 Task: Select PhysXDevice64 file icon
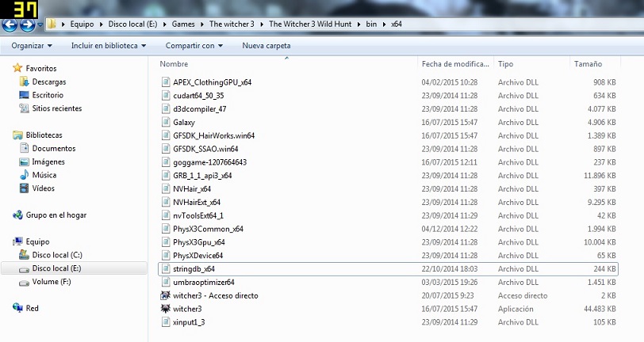[x=166, y=256]
